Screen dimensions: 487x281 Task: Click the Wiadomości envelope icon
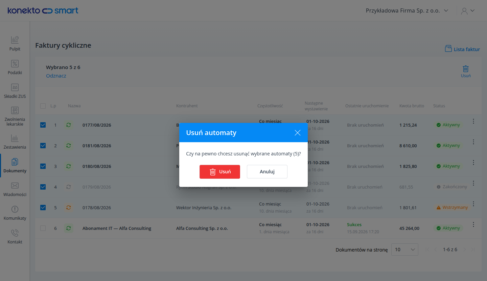[15, 186]
